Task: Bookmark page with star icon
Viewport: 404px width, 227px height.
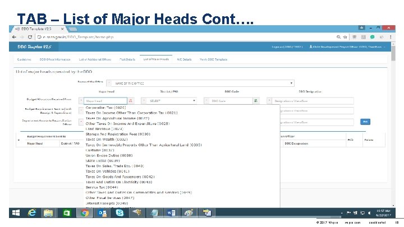Action: (345, 37)
